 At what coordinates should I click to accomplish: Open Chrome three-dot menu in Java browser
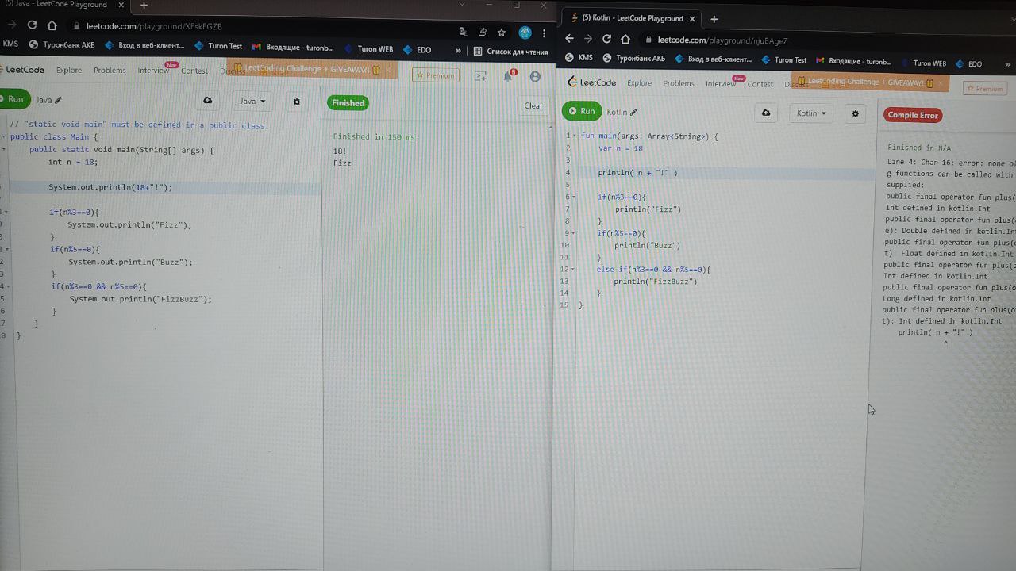pos(544,33)
